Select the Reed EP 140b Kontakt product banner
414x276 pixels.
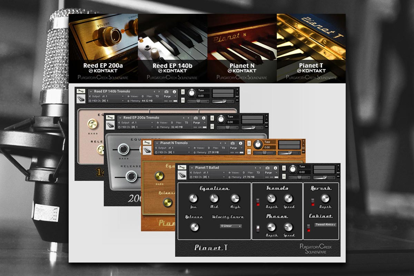tap(173, 48)
